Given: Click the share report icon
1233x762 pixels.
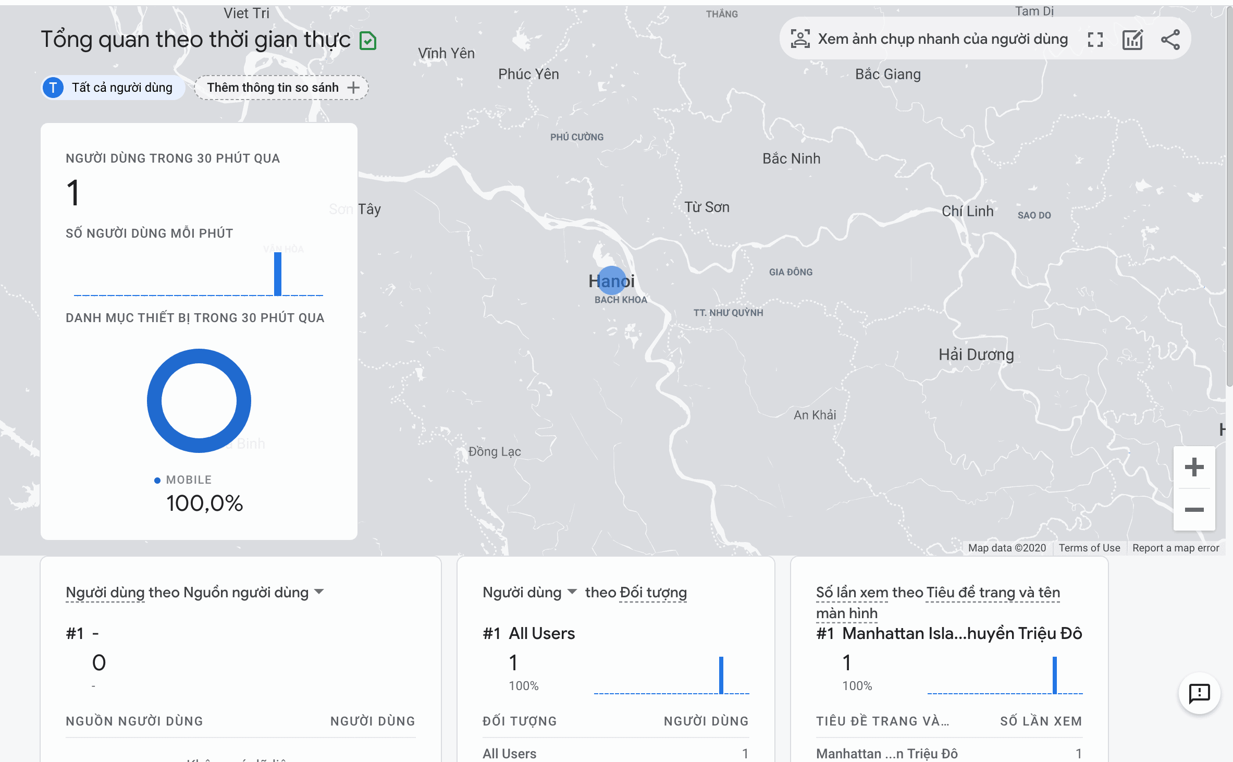Looking at the screenshot, I should [1170, 40].
